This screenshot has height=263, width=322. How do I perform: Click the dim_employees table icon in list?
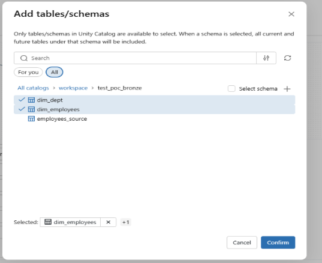pyautogui.click(x=31, y=109)
